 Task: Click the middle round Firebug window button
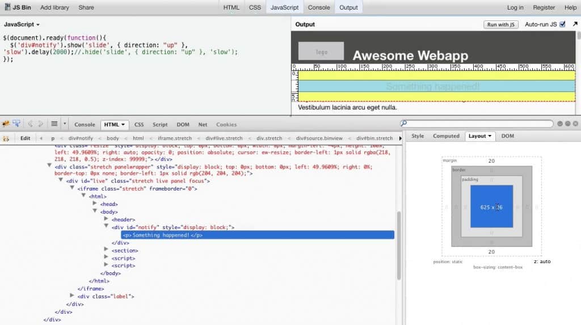pos(567,124)
